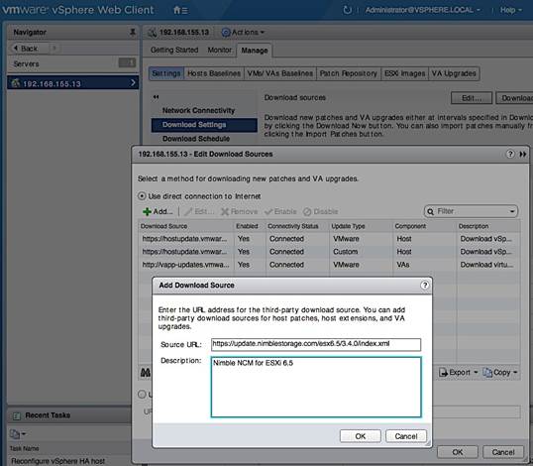Click the binoculars find icon
Viewport: 533px width, 466px height.
click(x=146, y=373)
